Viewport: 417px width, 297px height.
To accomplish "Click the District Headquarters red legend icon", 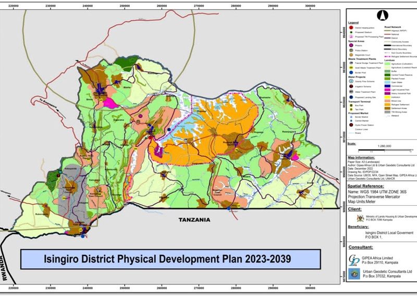I will click(x=350, y=28).
